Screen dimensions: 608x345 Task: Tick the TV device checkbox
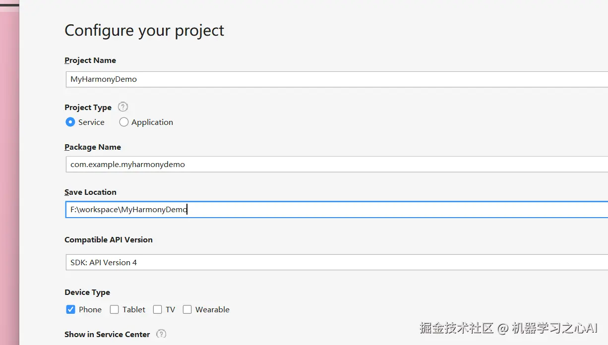[158, 309]
